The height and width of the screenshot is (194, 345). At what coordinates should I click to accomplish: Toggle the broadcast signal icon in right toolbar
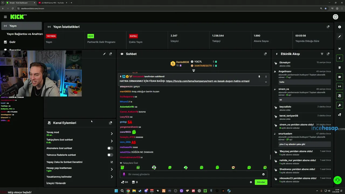point(340,86)
